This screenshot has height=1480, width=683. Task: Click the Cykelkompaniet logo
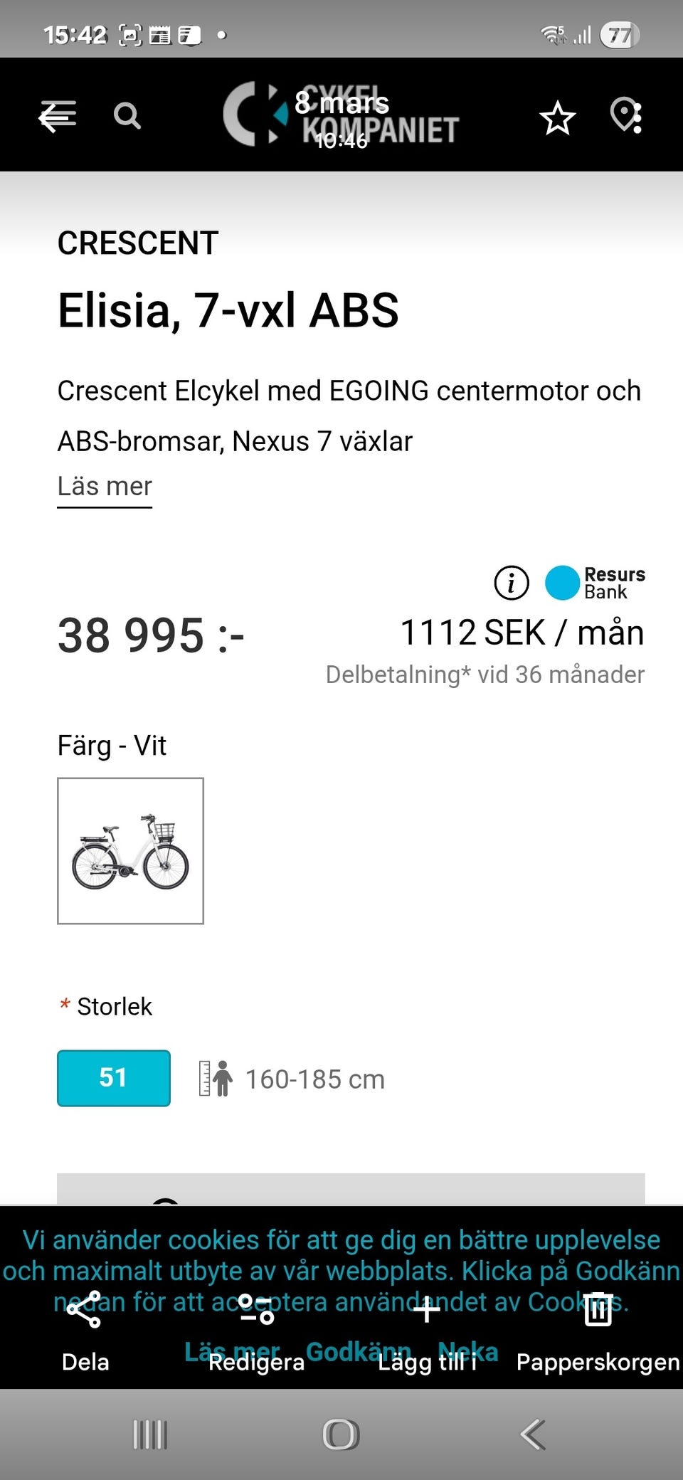point(341,115)
